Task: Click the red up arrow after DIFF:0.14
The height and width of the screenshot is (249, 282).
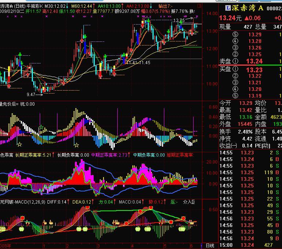Action: (69, 202)
